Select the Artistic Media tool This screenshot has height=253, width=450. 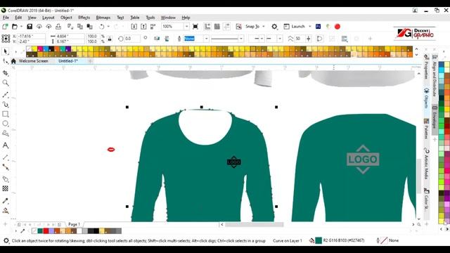point(5,104)
